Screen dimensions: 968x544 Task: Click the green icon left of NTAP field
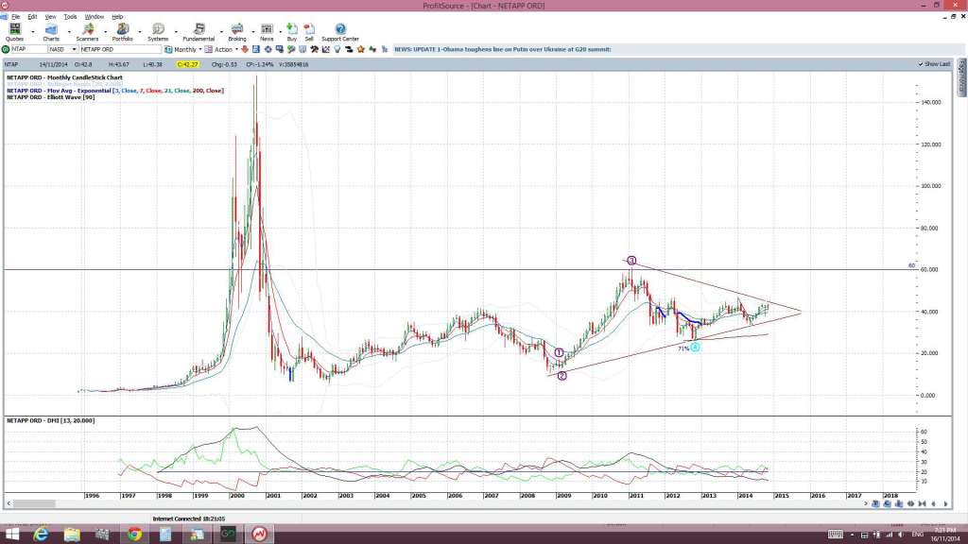[x=6, y=49]
